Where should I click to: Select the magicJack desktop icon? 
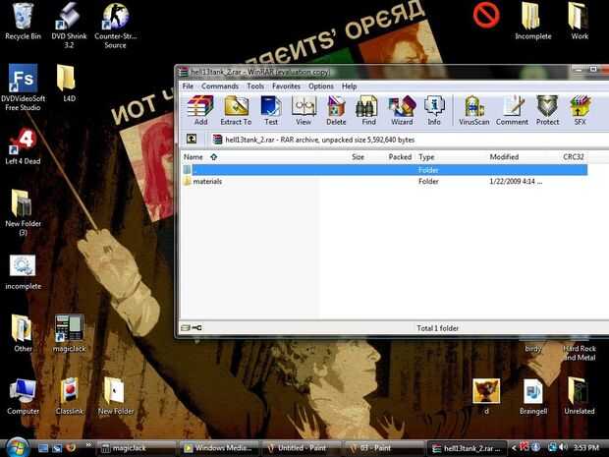[69, 333]
